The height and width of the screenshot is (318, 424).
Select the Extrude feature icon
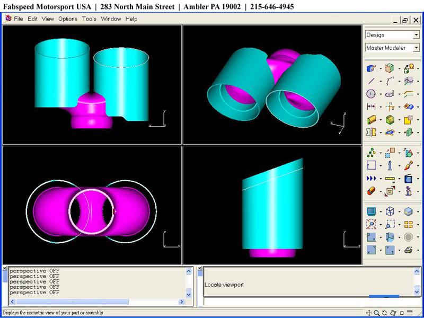(372, 119)
